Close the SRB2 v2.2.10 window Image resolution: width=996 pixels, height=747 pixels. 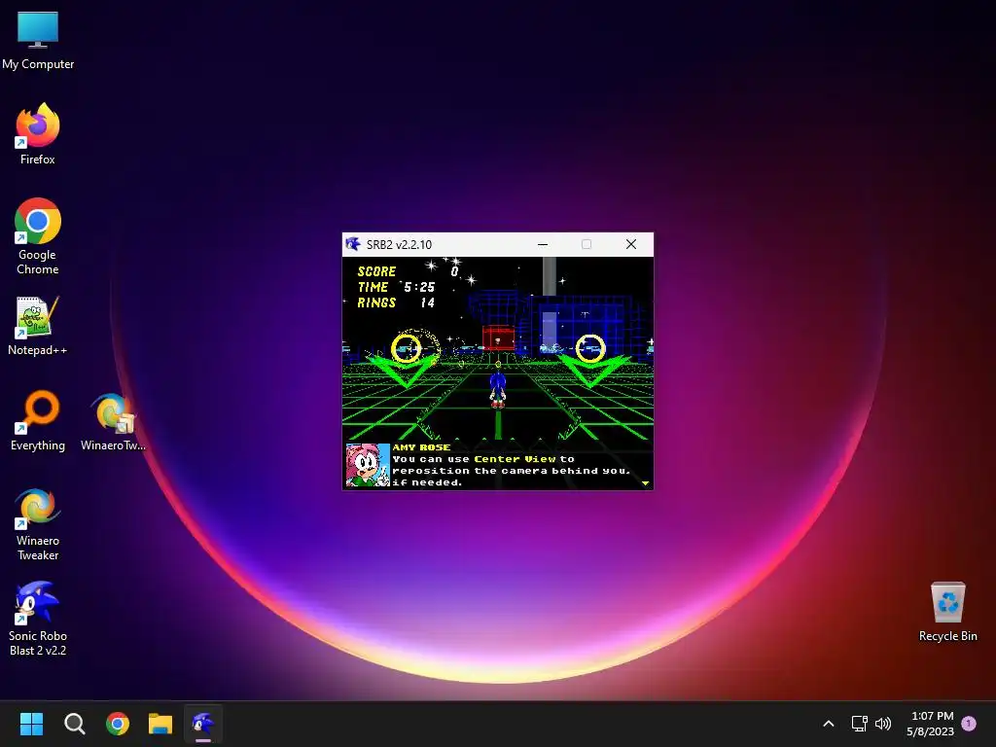(630, 244)
